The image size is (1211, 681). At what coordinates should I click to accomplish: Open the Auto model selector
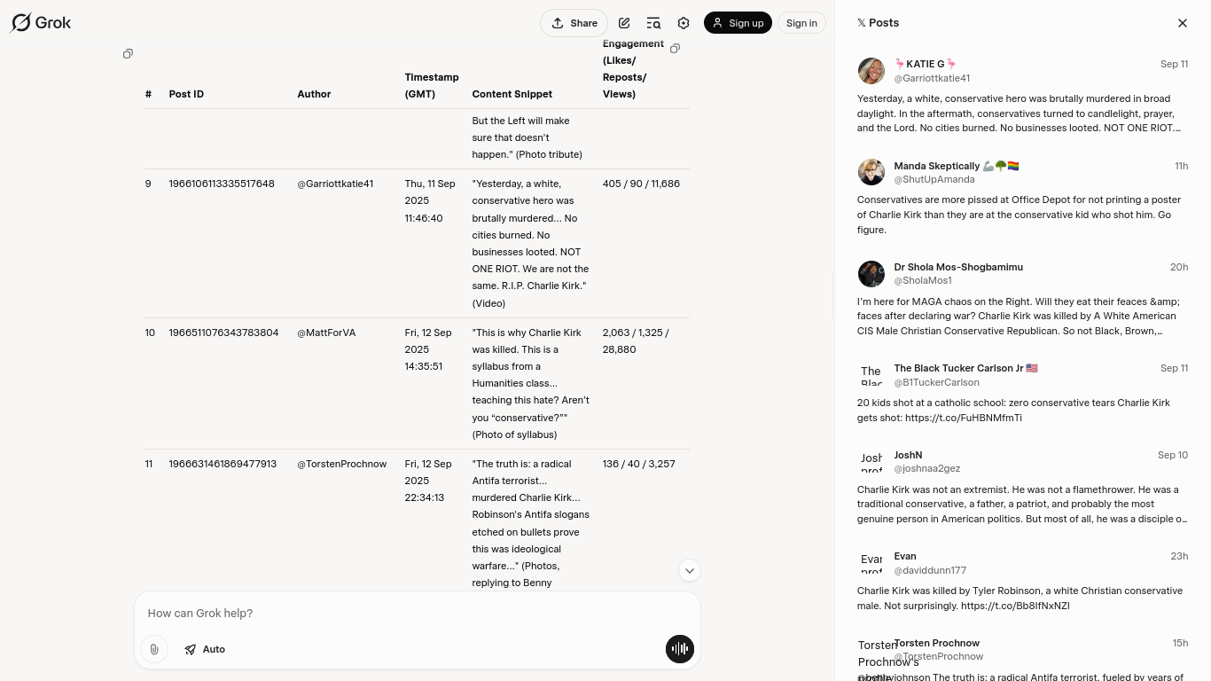[x=205, y=649]
